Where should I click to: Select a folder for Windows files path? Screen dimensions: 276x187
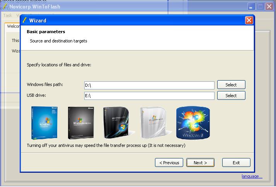(231, 85)
